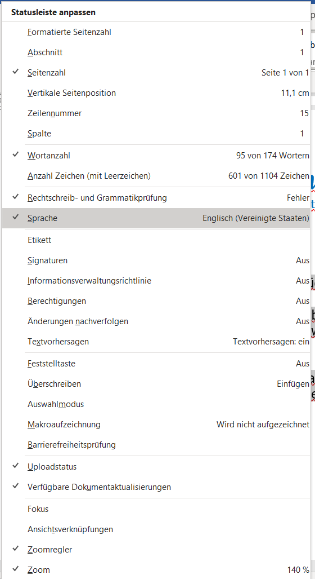Disable Rechtschreib- und Grammatikprüfung indicator
The height and width of the screenshot is (579, 315).
coord(156,197)
